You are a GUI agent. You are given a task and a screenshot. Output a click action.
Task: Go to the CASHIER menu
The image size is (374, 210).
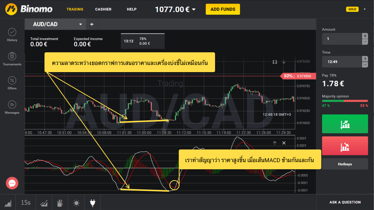(x=103, y=9)
